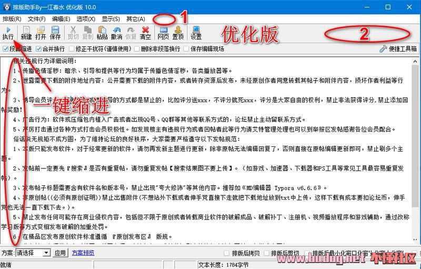Click the line mentioning 『原创发布区』 版规
Viewport: 421px width, 269px height.
tap(93, 236)
